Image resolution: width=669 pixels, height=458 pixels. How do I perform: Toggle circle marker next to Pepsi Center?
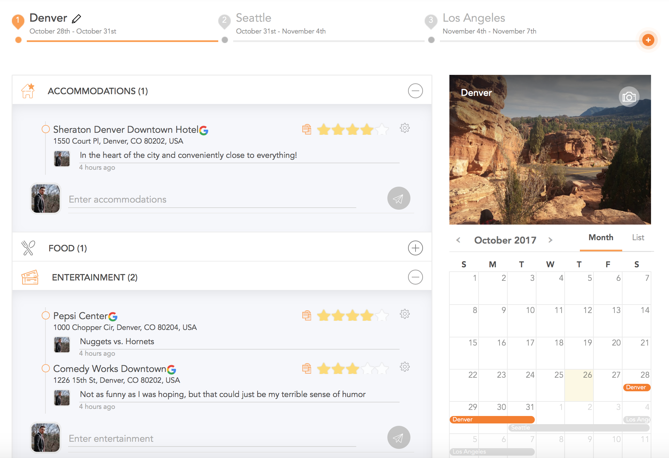(x=46, y=315)
